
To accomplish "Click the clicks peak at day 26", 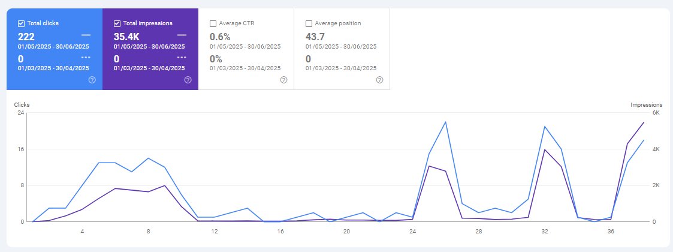I will (x=445, y=122).
